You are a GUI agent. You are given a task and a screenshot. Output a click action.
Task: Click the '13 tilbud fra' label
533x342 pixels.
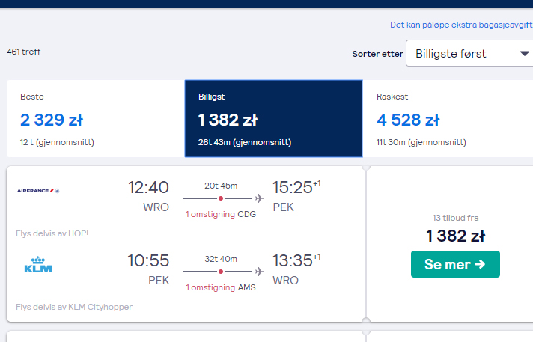tap(455, 218)
